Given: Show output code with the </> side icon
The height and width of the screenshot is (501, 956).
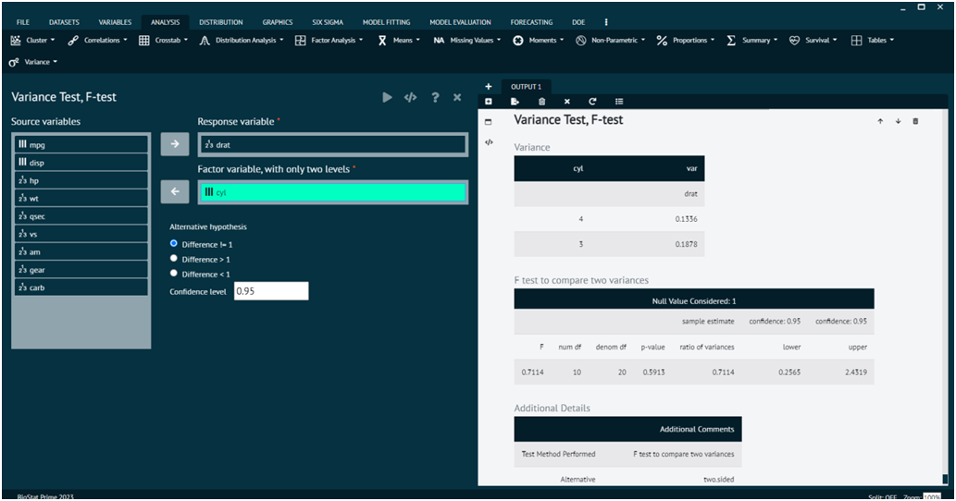Looking at the screenshot, I should [x=489, y=142].
